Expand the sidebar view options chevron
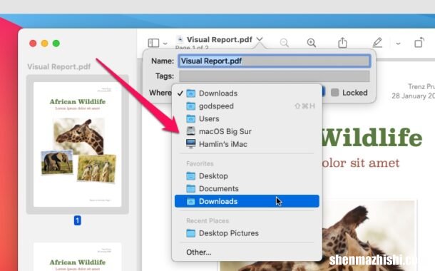Viewport: 435px width, 271px height. pyautogui.click(x=165, y=44)
